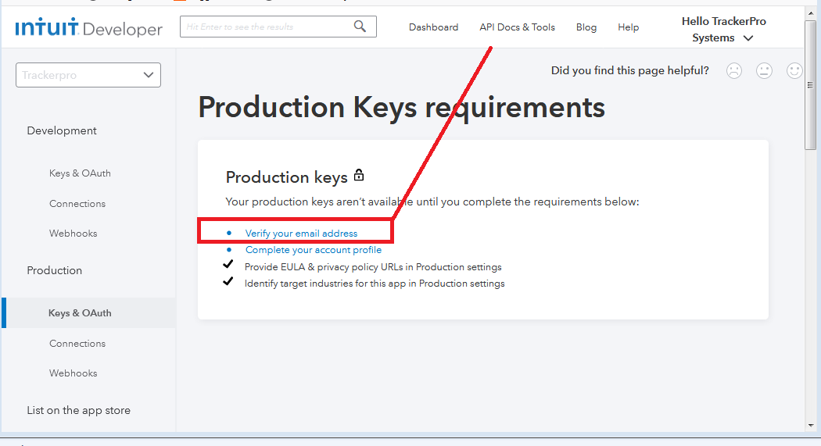Open the Help menu item

(628, 27)
